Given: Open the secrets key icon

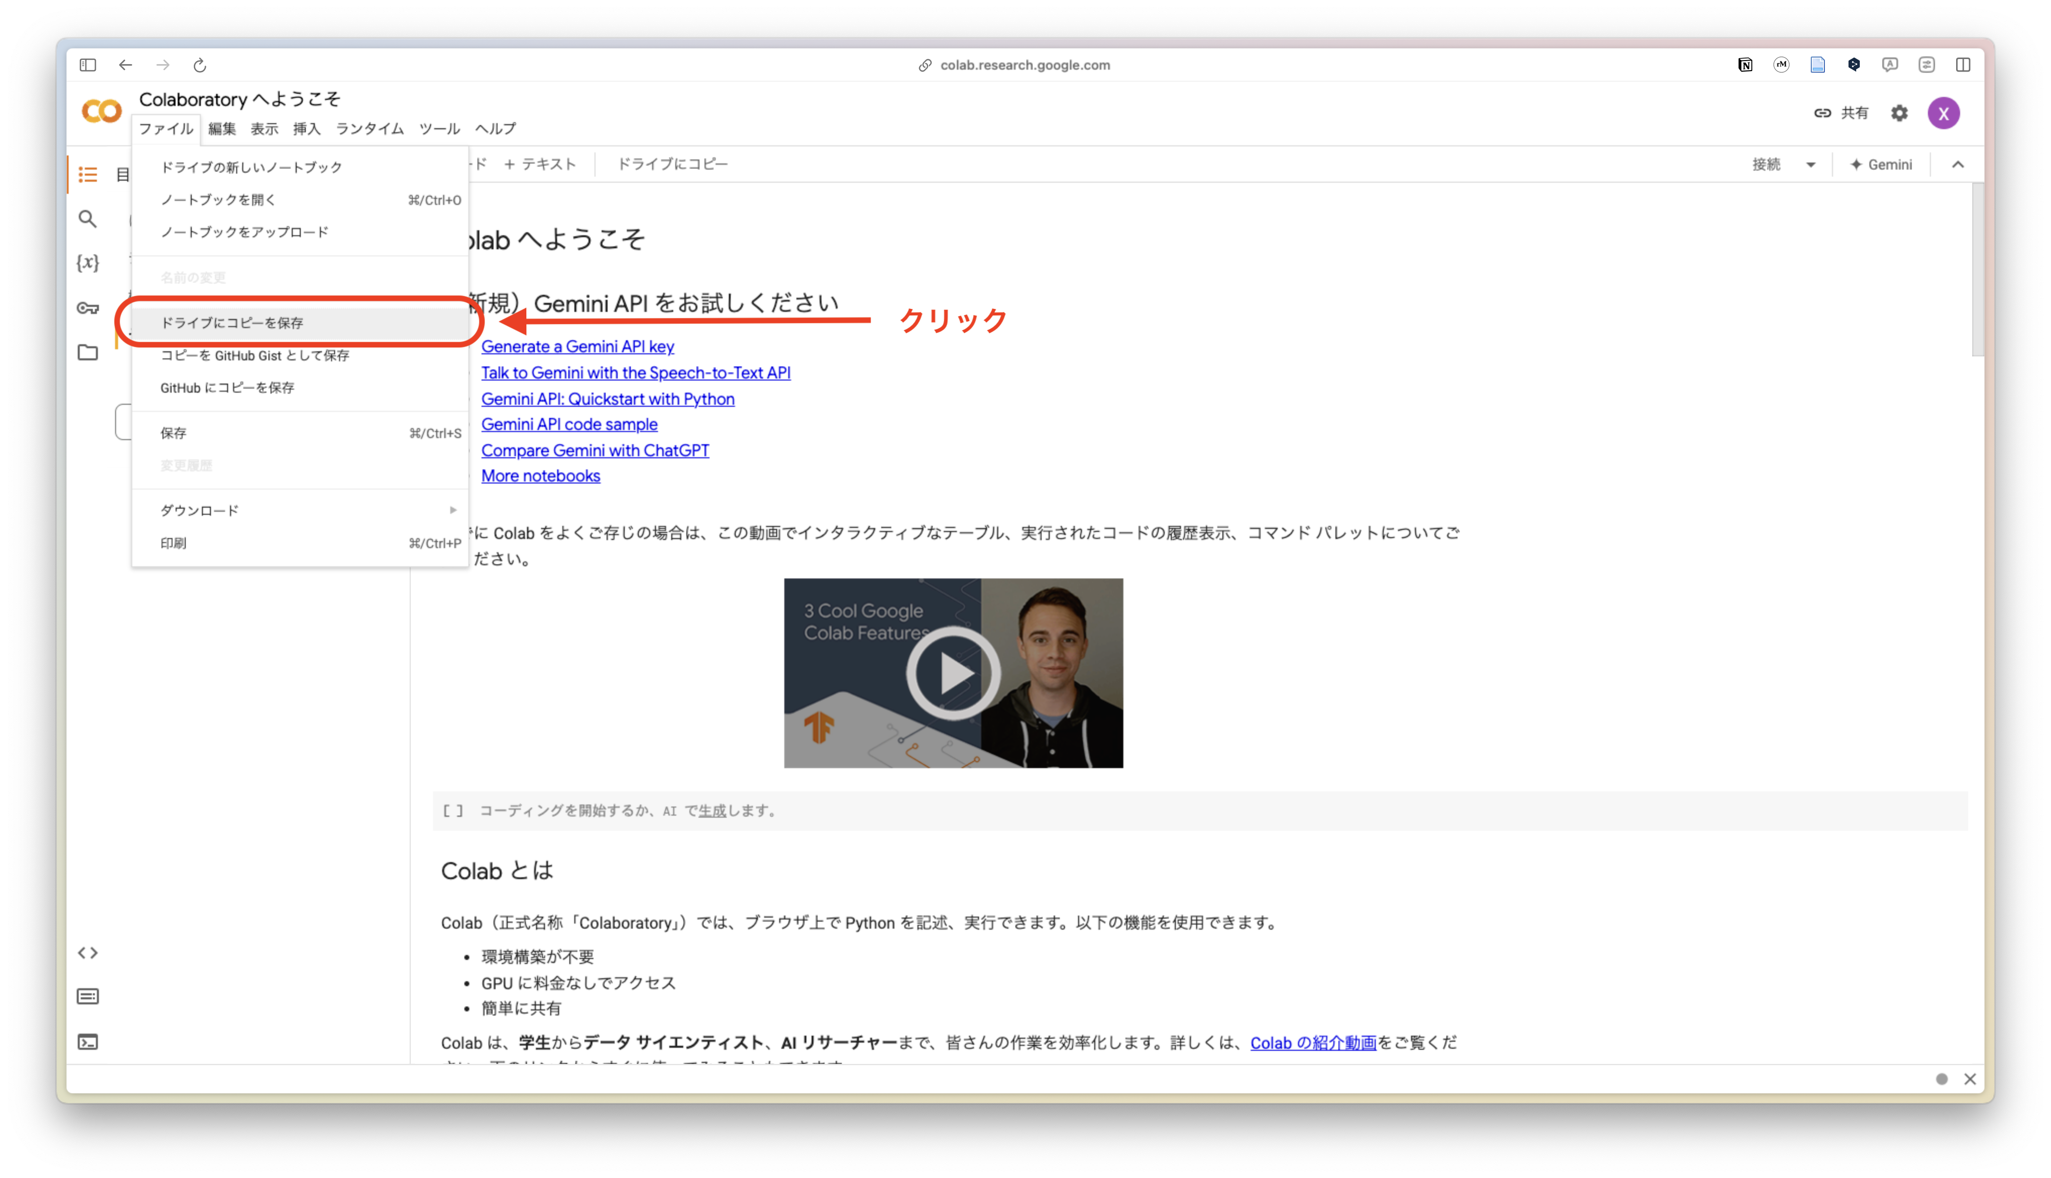Looking at the screenshot, I should click(87, 307).
